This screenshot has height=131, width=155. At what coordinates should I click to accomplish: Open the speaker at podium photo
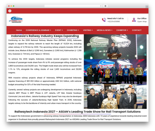tap(115, 47)
